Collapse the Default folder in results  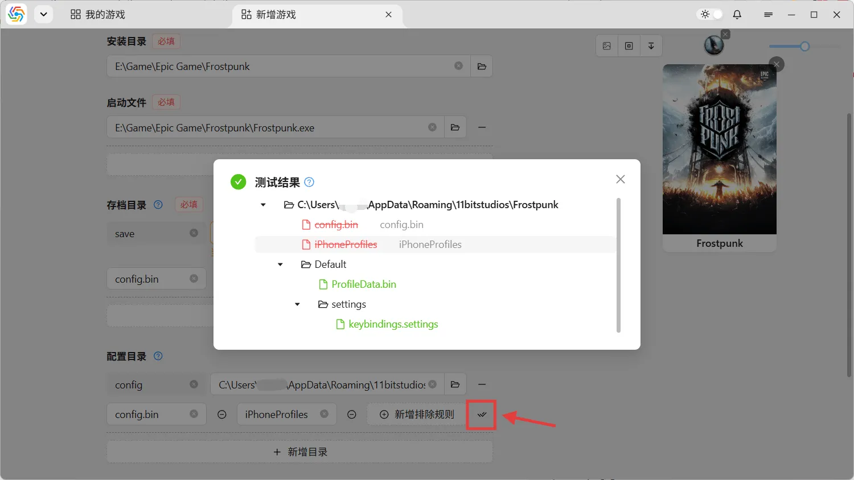[x=280, y=264]
